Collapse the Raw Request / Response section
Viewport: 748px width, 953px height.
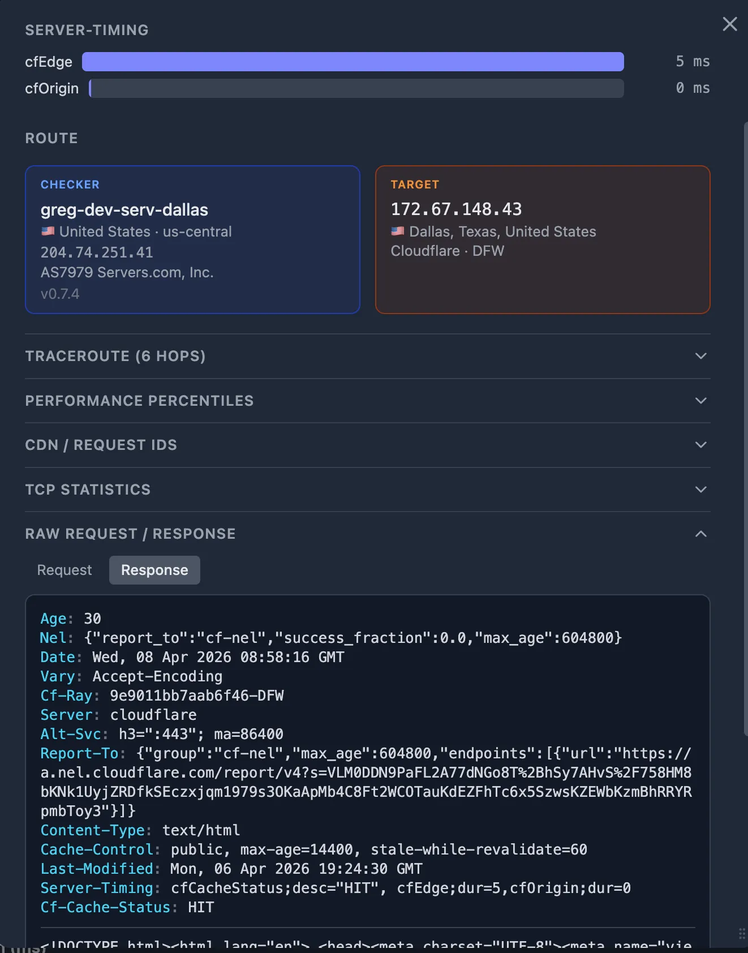click(x=700, y=534)
